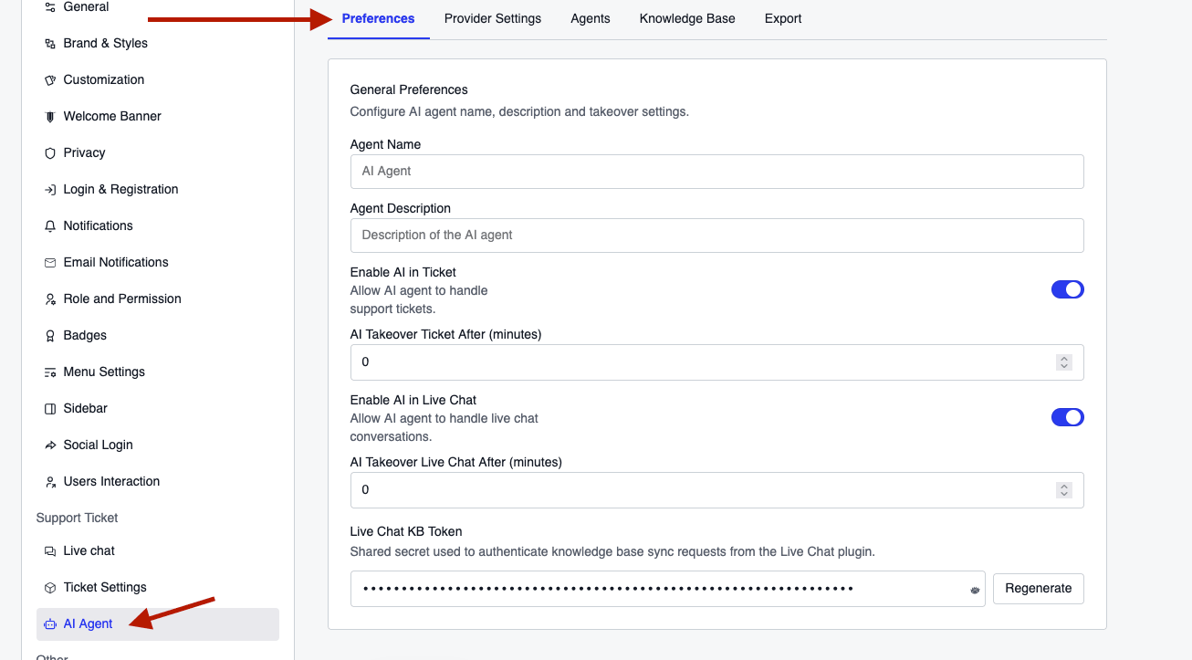Reveal the Live Chat KB Token with eye icon
This screenshot has height=660, width=1192.
click(975, 590)
